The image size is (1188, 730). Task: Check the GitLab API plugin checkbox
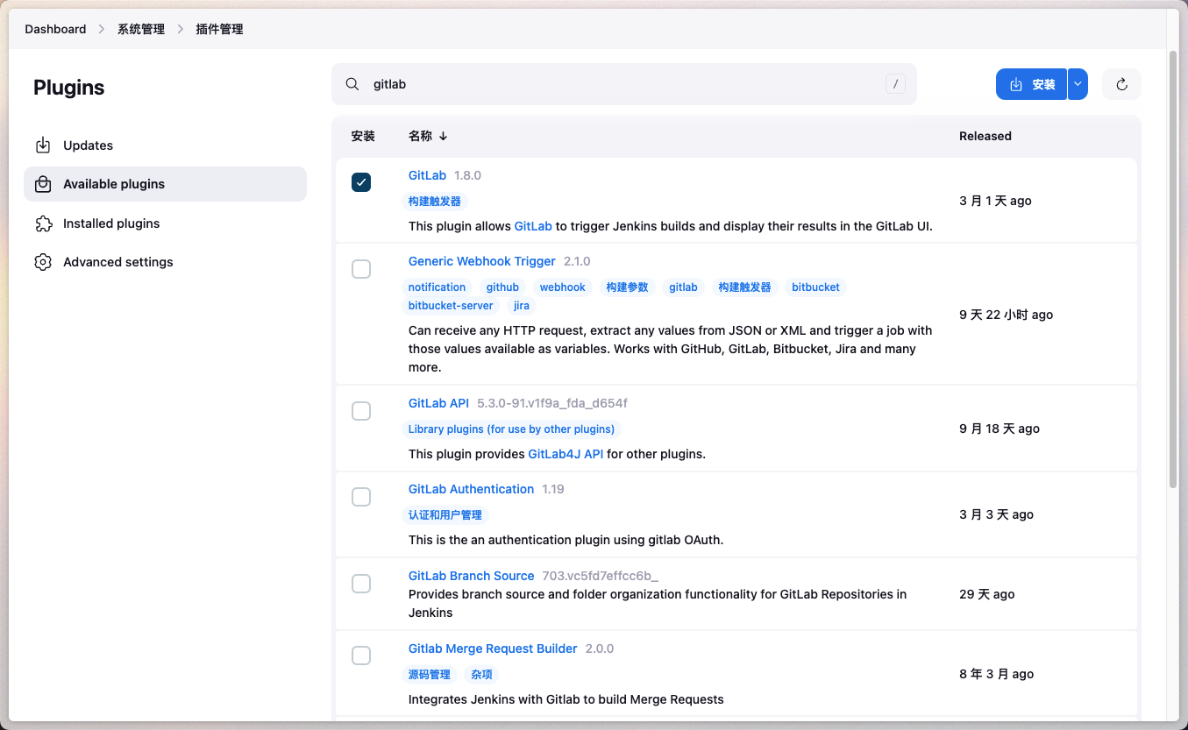pos(361,411)
